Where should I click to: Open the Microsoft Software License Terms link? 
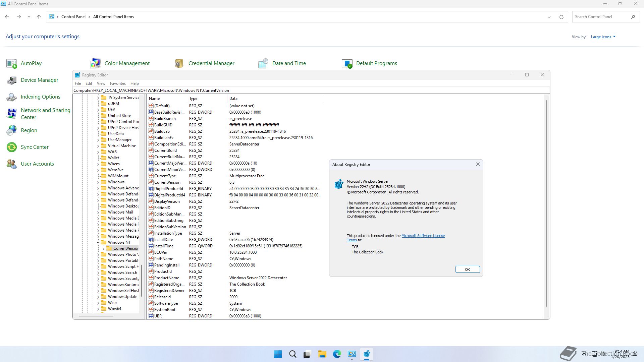point(423,236)
